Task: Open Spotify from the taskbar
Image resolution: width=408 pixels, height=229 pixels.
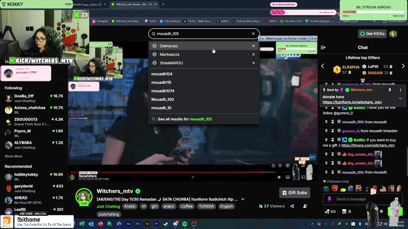Action: pos(185,224)
